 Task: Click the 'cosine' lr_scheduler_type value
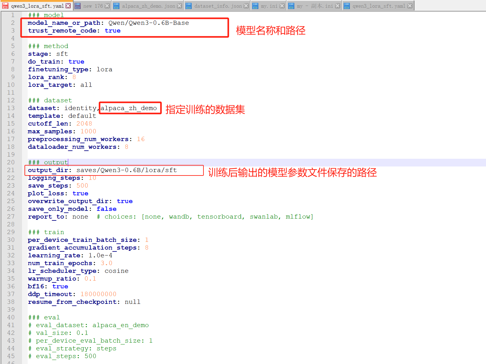coord(117,271)
